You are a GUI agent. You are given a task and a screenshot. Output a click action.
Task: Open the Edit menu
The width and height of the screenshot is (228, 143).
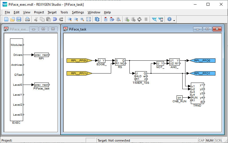pyautogui.click(x=17, y=12)
